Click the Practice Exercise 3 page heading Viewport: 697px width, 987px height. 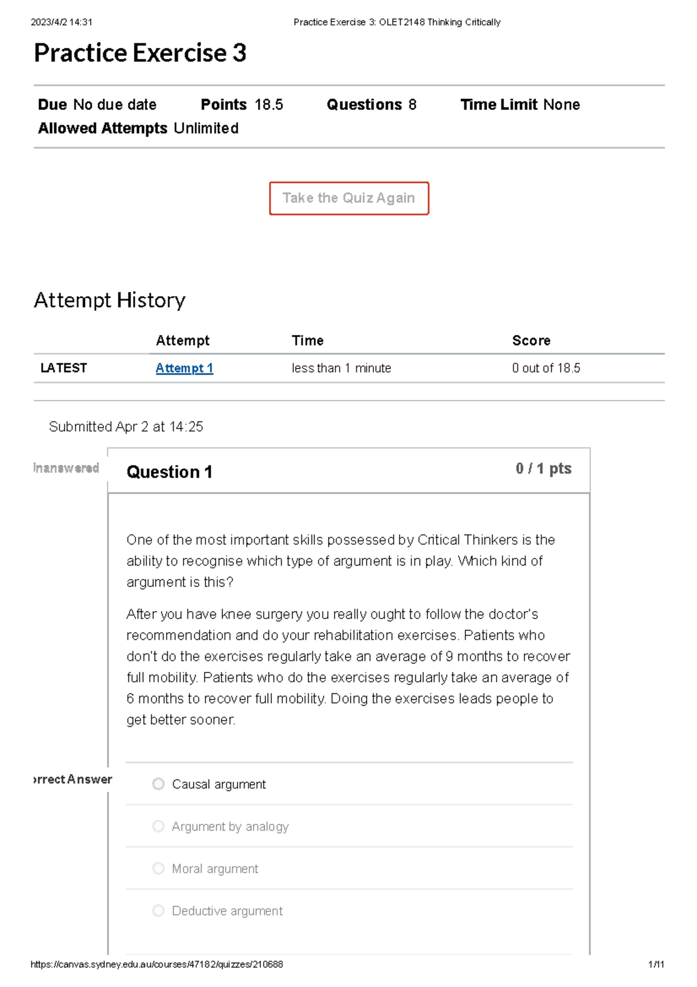click(x=141, y=53)
